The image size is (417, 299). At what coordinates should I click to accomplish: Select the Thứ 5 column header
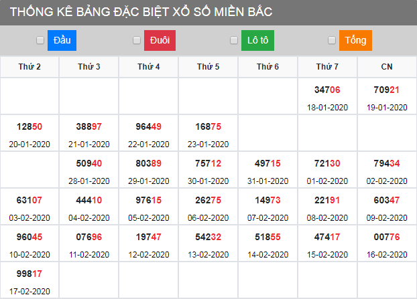pyautogui.click(x=208, y=67)
